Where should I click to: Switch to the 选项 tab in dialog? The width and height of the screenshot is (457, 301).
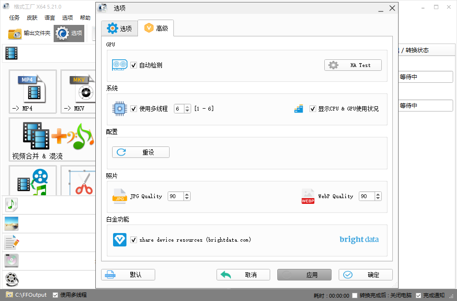click(119, 28)
